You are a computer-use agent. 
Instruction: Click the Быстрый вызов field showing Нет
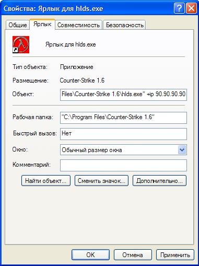(x=123, y=134)
